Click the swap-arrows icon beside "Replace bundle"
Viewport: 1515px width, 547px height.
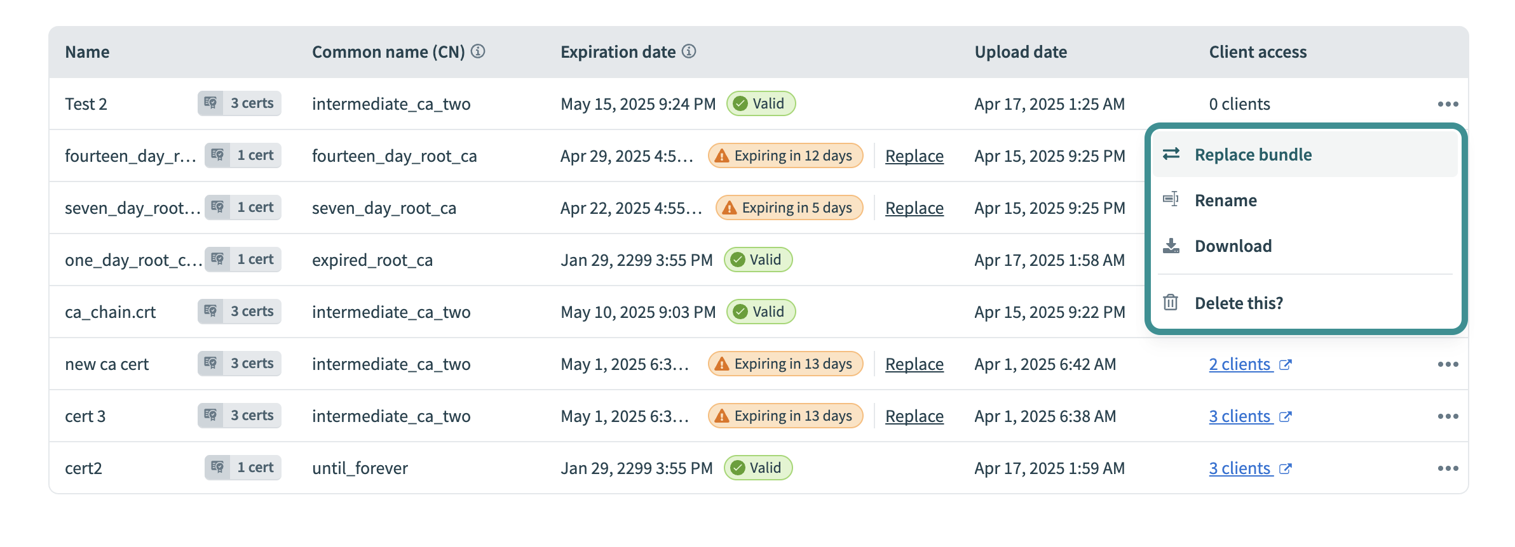pyautogui.click(x=1172, y=154)
